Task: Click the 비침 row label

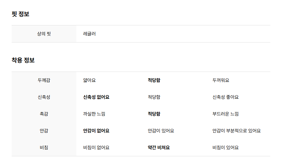Action: click(44, 148)
